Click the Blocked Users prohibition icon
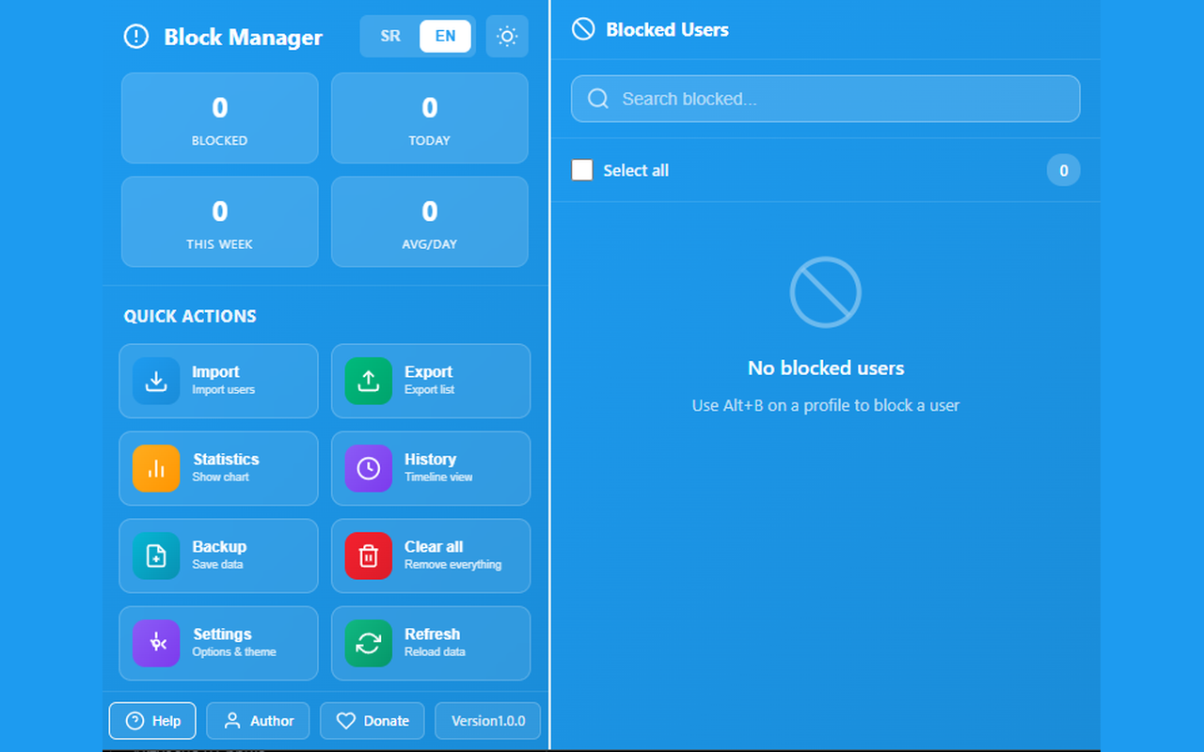1204x752 pixels. click(x=581, y=29)
